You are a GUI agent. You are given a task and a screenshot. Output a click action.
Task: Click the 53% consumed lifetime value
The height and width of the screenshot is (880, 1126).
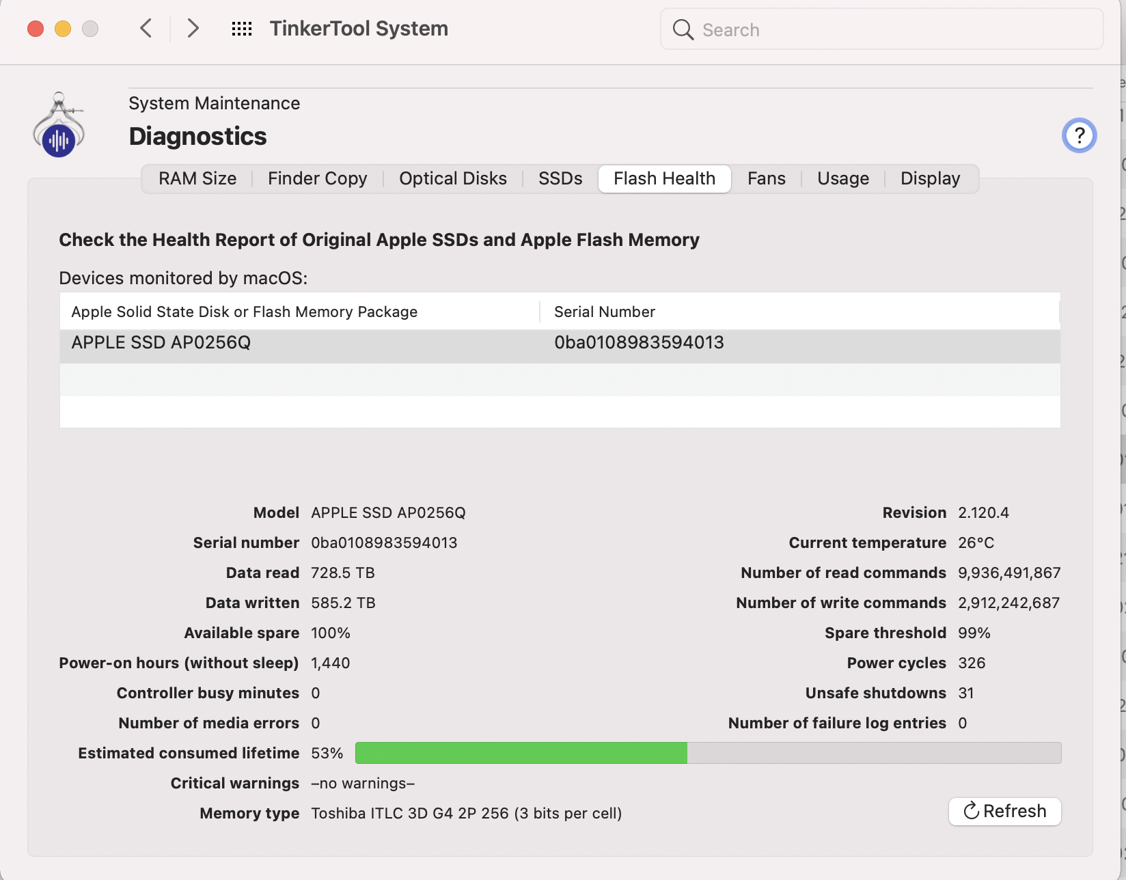(x=327, y=753)
